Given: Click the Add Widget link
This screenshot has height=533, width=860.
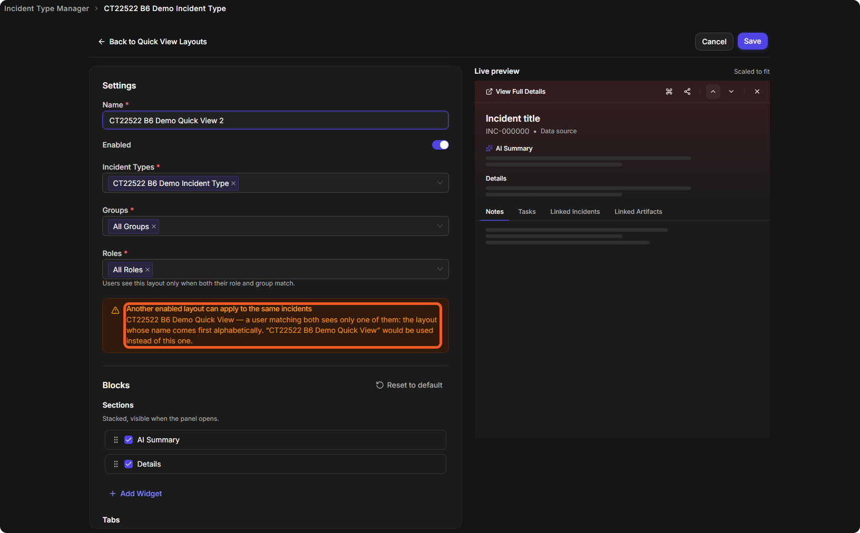Looking at the screenshot, I should (135, 493).
